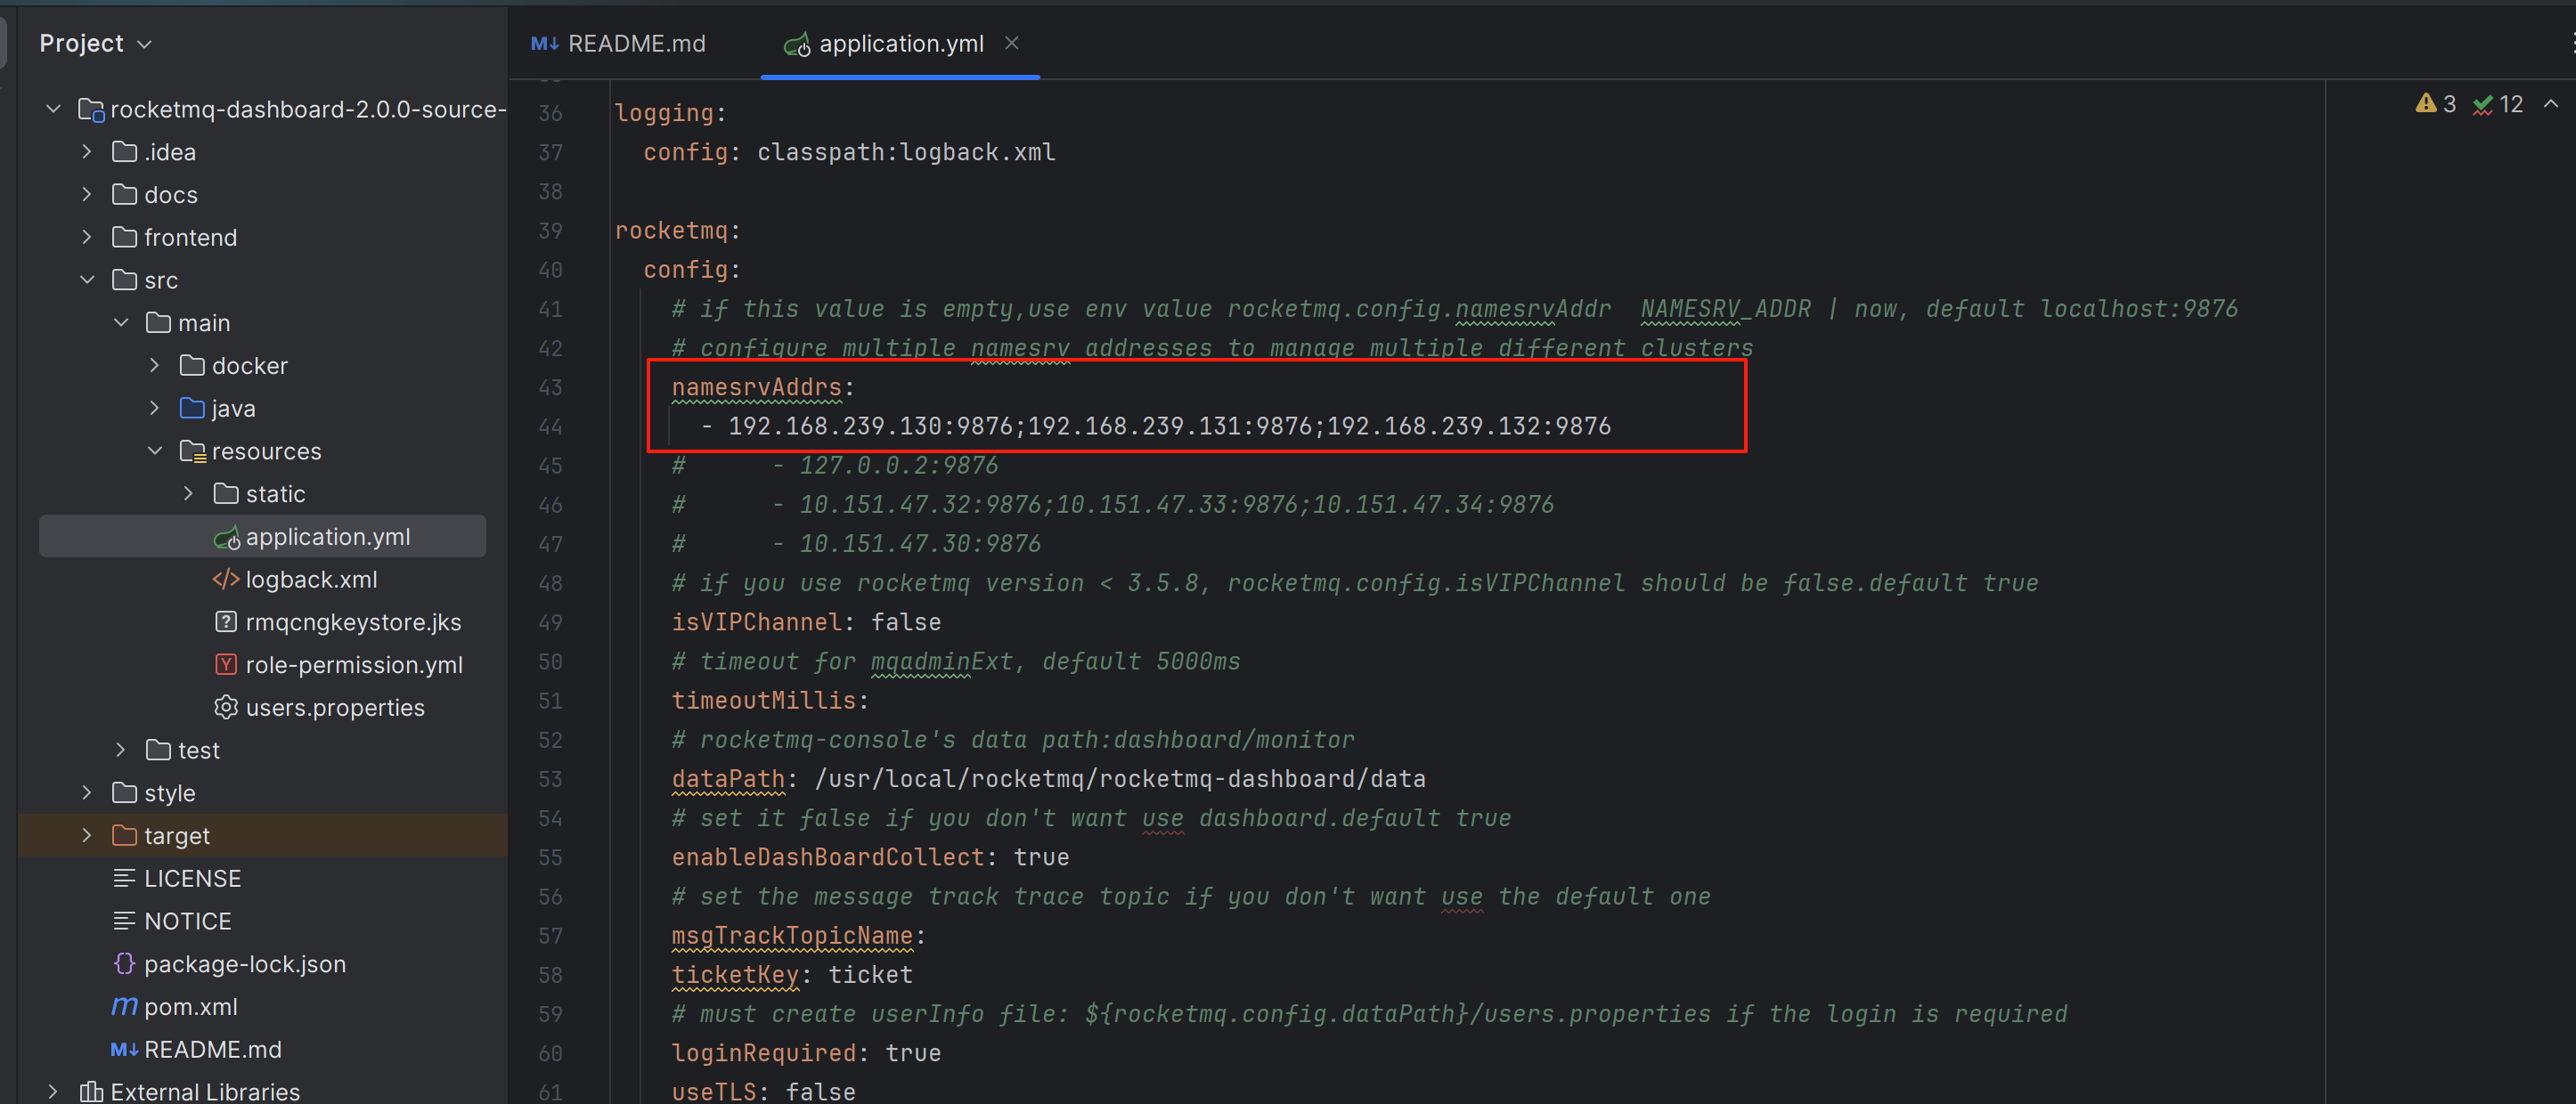This screenshot has width=2576, height=1104.
Task: Click the External Libraries icon
Action: 91,1091
